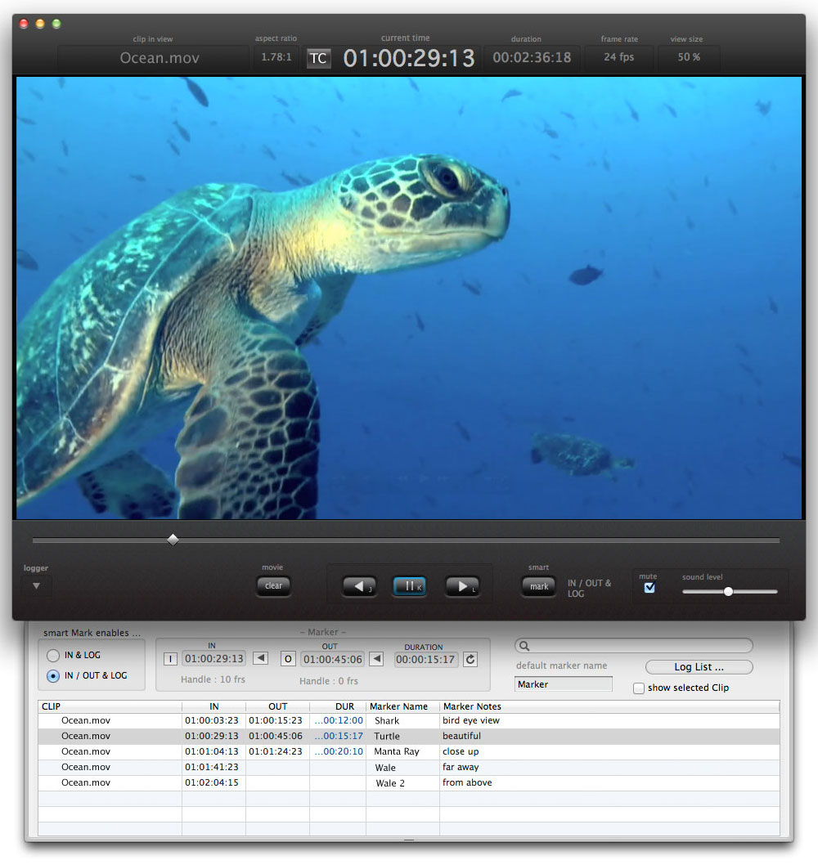Select the IN & LOG radio option
Image resolution: width=818 pixels, height=865 pixels.
(x=53, y=656)
